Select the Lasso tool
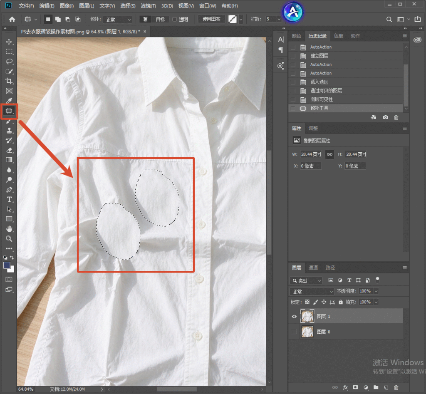 [9, 62]
